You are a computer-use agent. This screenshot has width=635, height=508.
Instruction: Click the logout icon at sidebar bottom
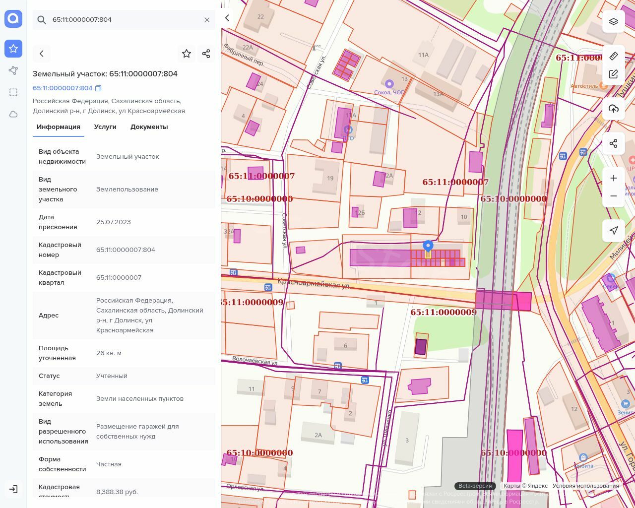[13, 489]
